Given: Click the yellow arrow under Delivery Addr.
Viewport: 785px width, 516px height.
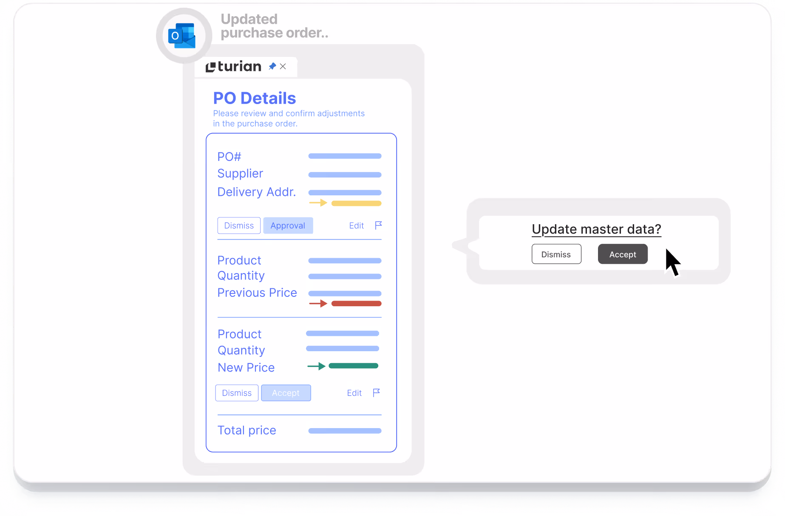Looking at the screenshot, I should click(x=318, y=203).
